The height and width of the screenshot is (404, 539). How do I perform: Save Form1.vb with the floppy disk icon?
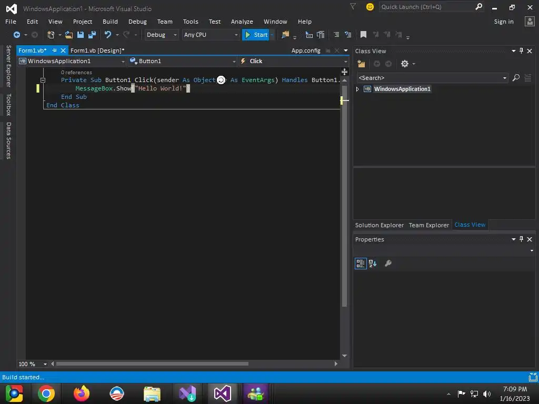81,35
